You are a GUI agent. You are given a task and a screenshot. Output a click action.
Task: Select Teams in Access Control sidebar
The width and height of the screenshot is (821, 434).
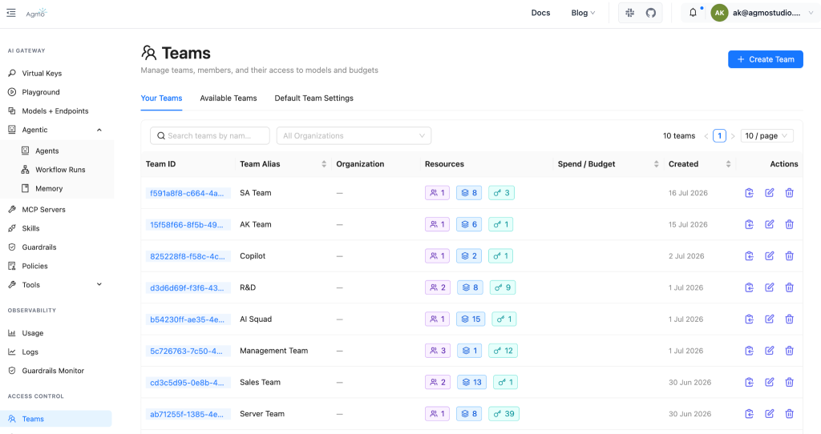coord(56,419)
